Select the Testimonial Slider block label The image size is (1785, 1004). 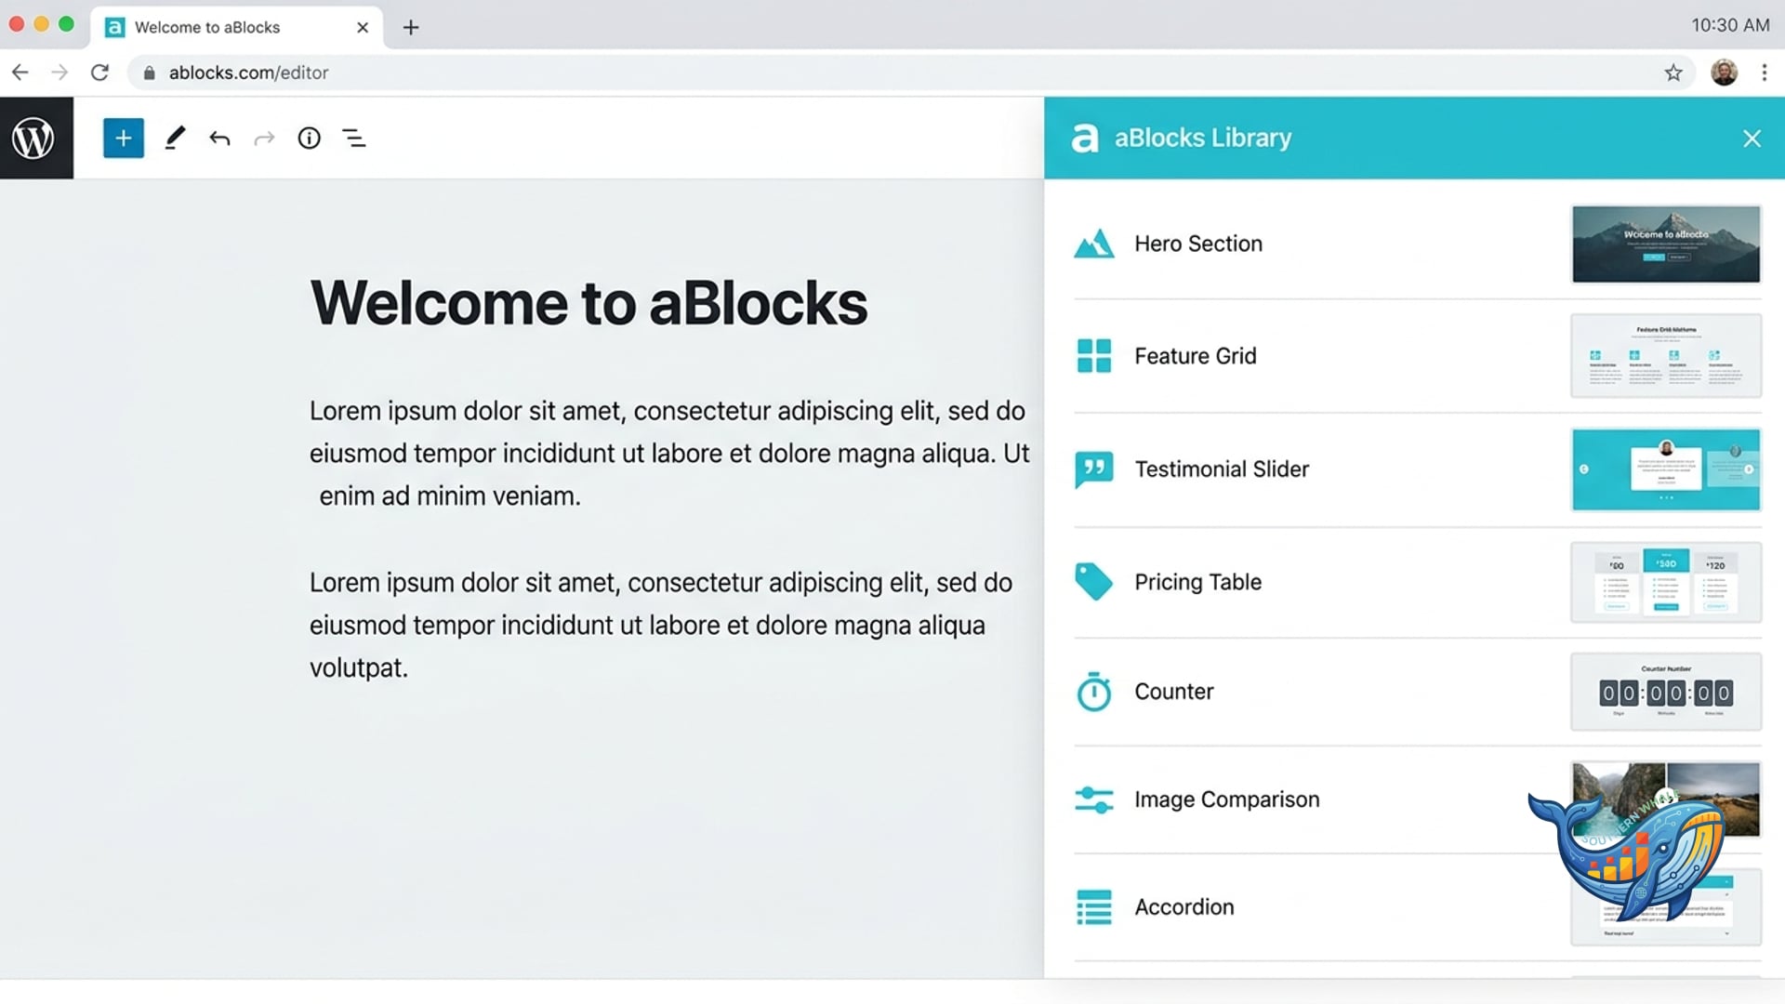tap(1221, 469)
